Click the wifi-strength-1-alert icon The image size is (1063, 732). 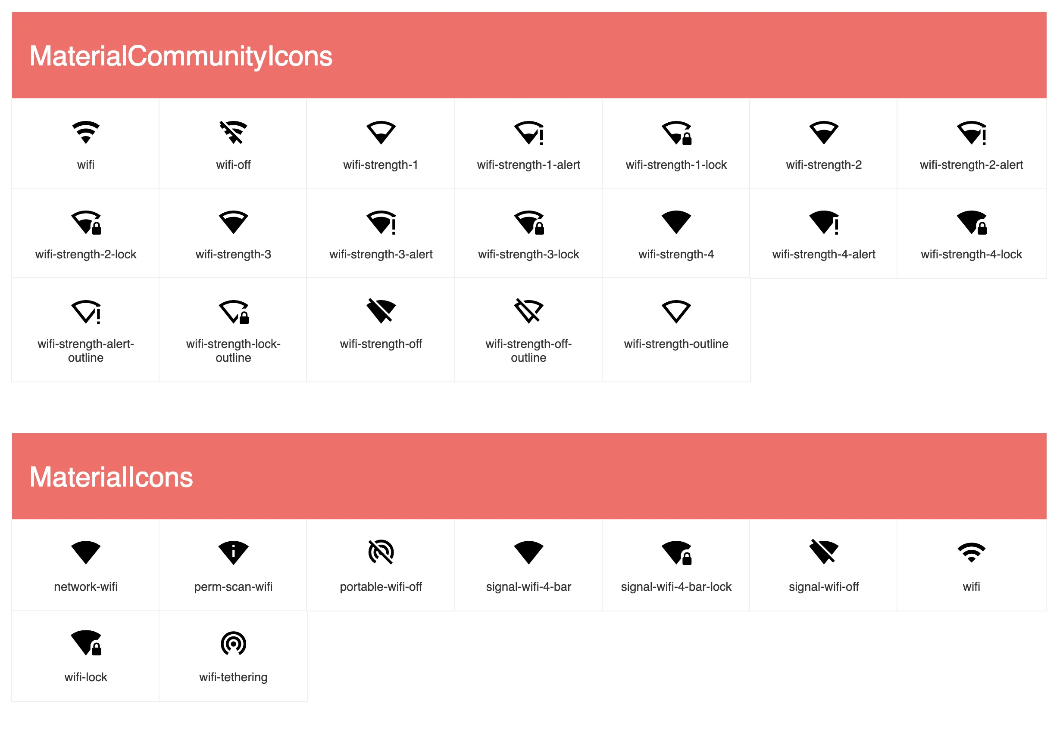[x=528, y=133]
